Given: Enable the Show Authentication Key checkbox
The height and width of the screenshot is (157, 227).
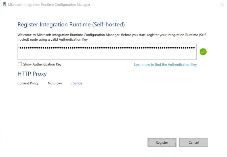Looking at the screenshot, I should click(x=20, y=64).
